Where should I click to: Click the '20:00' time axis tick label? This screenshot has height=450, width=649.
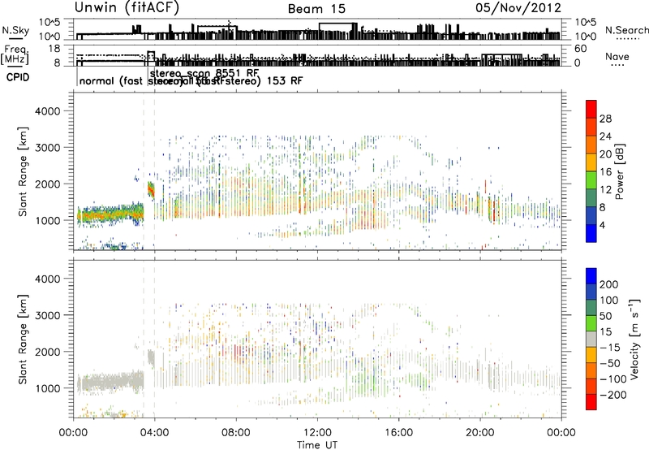[x=480, y=433]
